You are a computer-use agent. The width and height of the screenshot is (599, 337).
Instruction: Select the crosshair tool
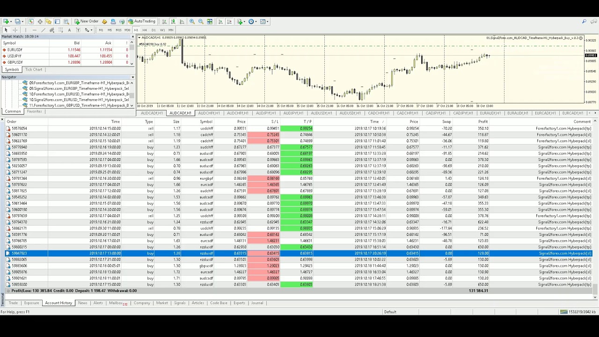pyautogui.click(x=15, y=30)
